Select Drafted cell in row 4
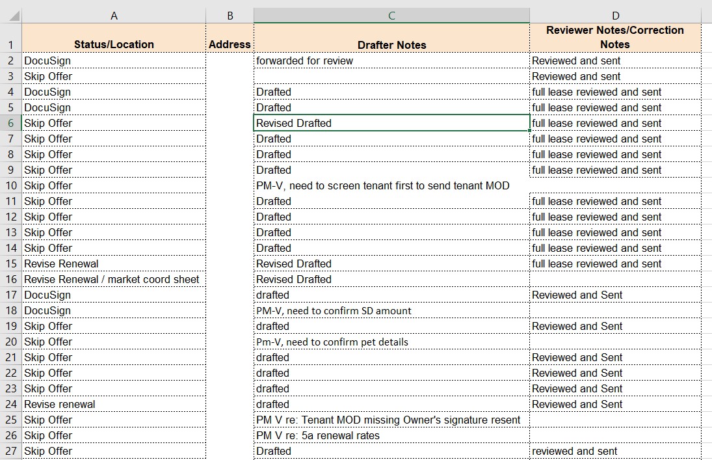712x460 pixels. pos(391,92)
